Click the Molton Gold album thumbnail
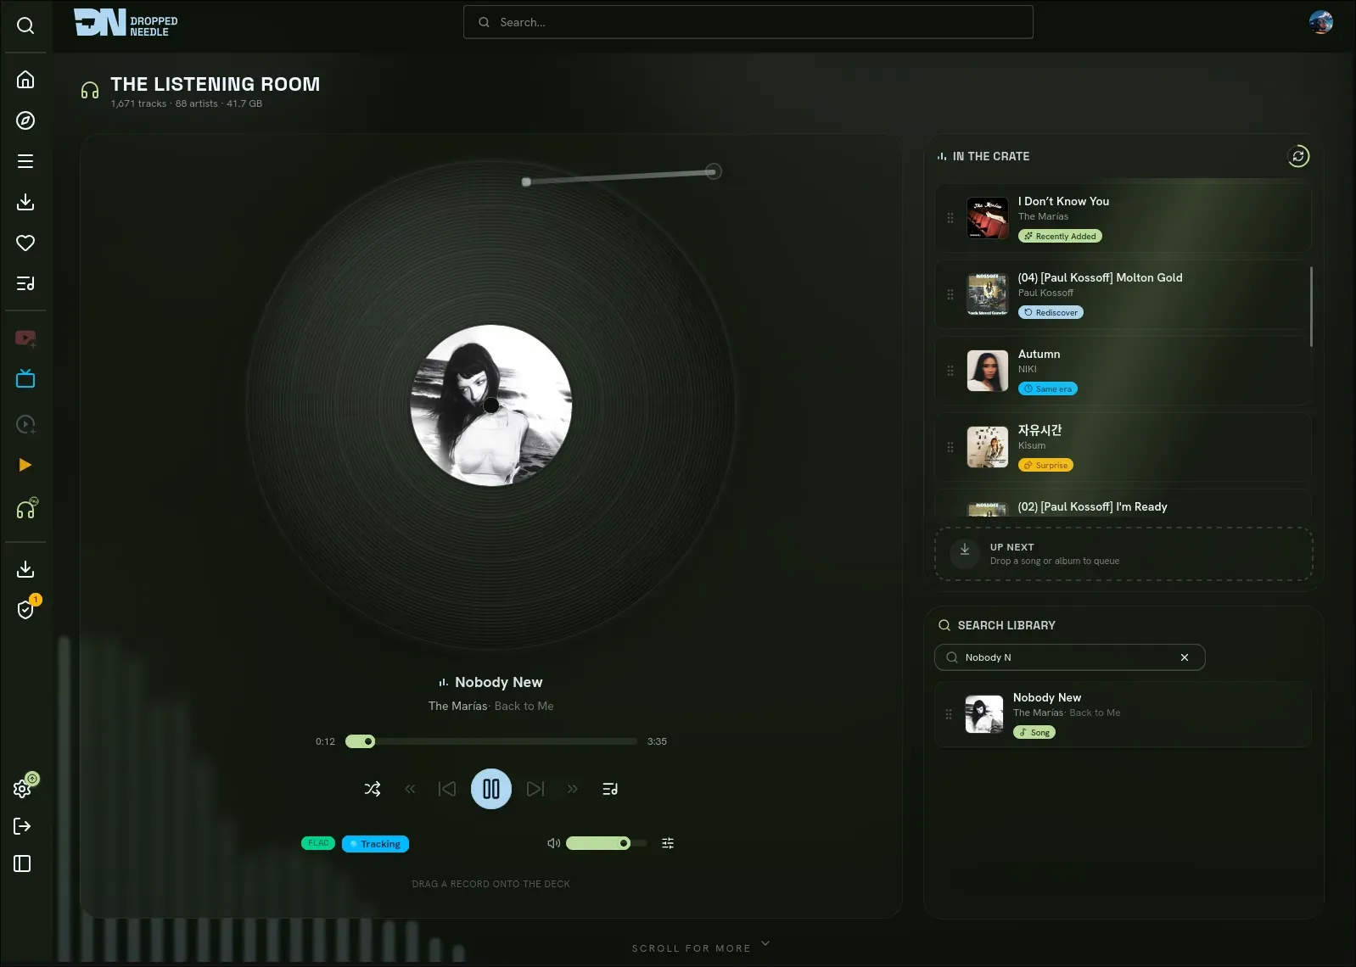 (x=988, y=294)
